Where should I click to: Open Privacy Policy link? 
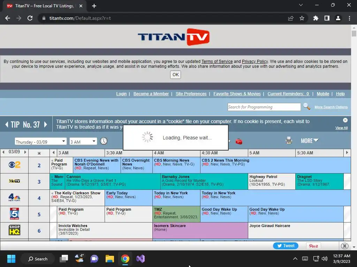click(x=255, y=62)
